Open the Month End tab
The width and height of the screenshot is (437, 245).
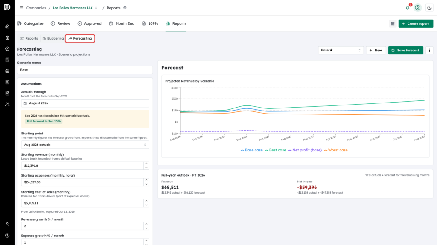coord(122,24)
